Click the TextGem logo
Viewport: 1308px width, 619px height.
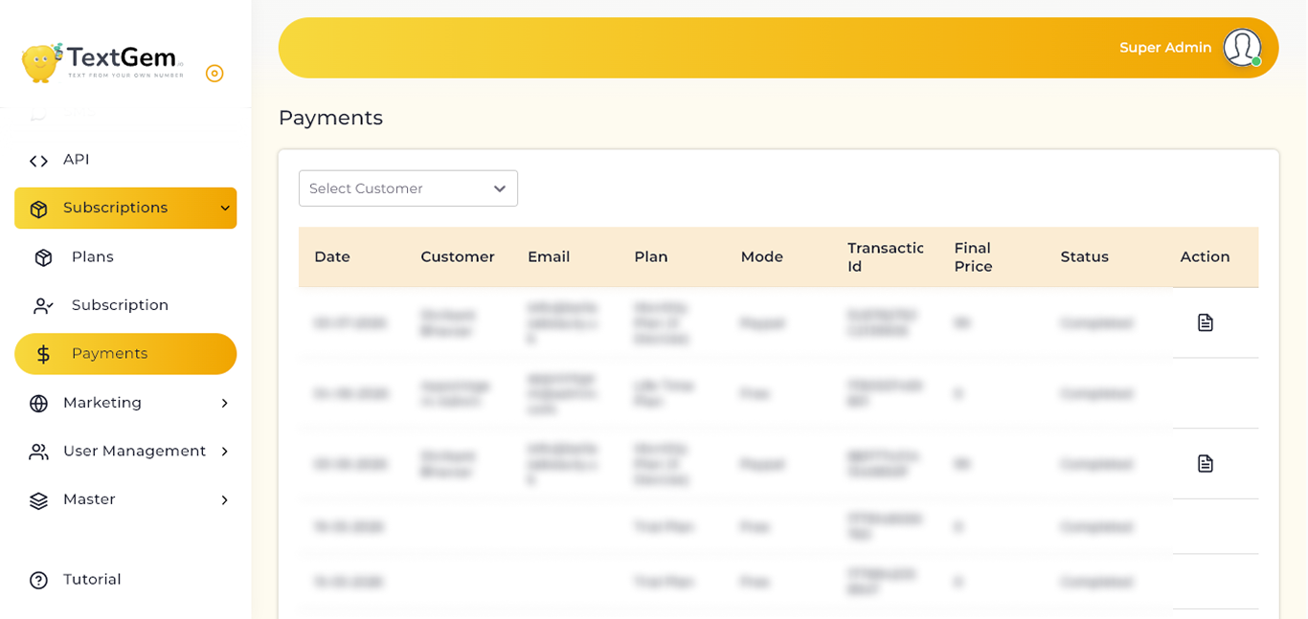point(102,62)
